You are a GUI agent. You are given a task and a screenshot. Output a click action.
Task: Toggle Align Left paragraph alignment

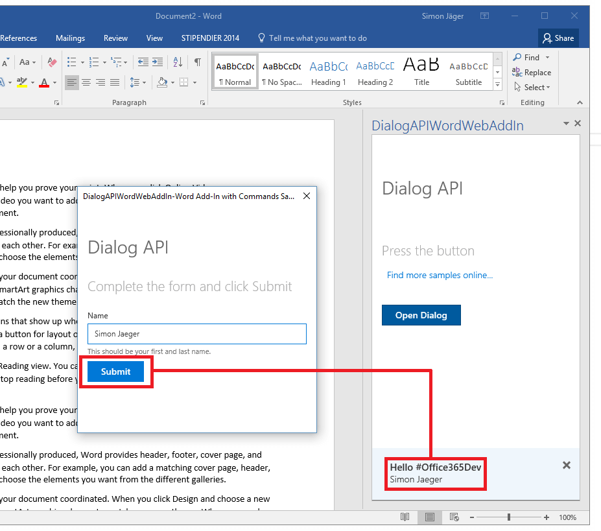click(x=71, y=82)
